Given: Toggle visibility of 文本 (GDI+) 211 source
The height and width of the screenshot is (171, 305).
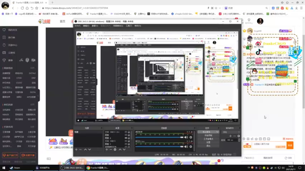Looking at the screenshot, I should click(x=126, y=132).
